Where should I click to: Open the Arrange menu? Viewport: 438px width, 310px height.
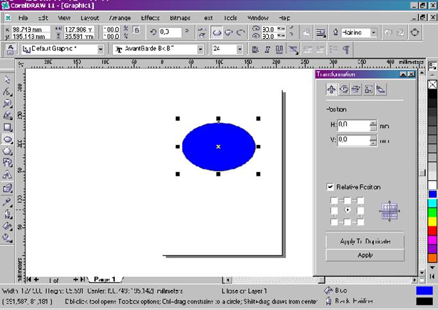pyautogui.click(x=120, y=18)
